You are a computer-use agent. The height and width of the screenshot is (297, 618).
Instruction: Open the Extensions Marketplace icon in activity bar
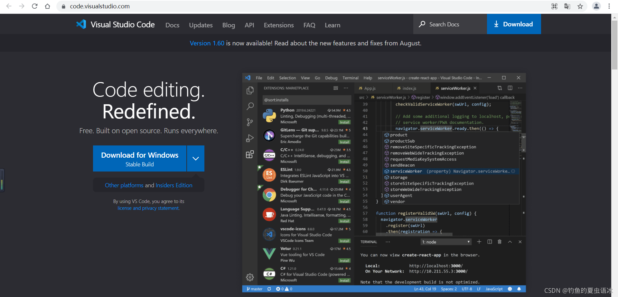click(x=250, y=154)
